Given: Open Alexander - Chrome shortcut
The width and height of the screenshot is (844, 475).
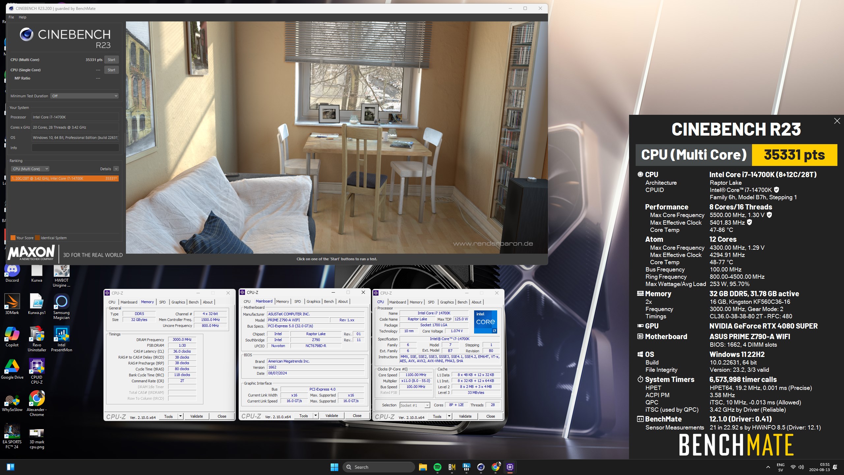Looking at the screenshot, I should coord(37,404).
